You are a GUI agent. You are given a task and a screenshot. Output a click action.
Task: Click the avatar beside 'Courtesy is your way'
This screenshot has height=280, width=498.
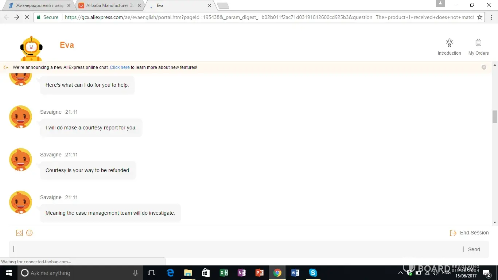pos(20,160)
